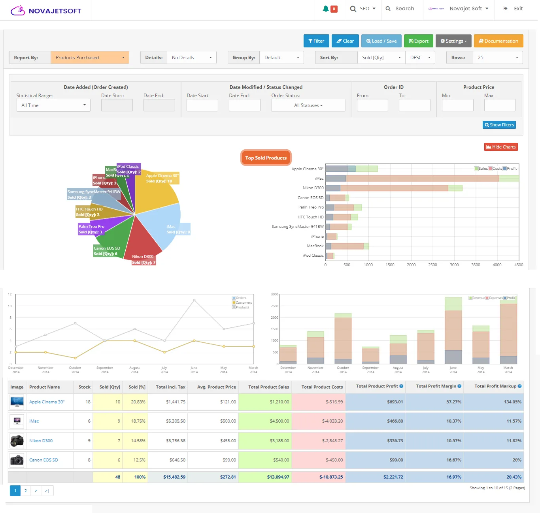The image size is (540, 513).
Task: Click the Apple Cinema 30" pie slice label
Action: pyautogui.click(x=162, y=178)
